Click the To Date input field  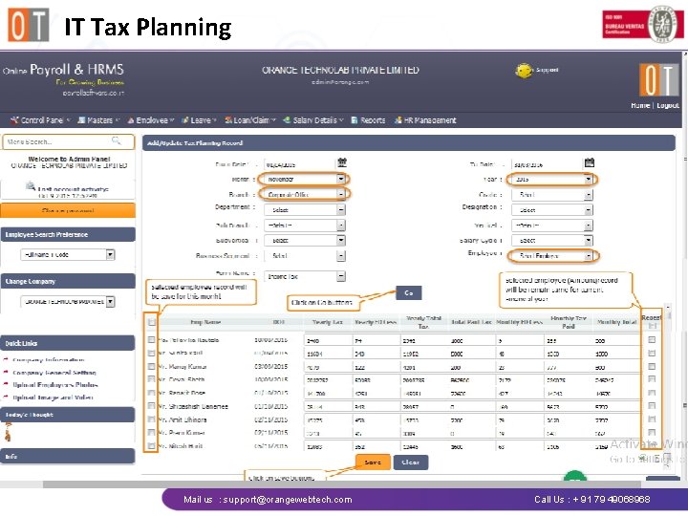coord(547,164)
